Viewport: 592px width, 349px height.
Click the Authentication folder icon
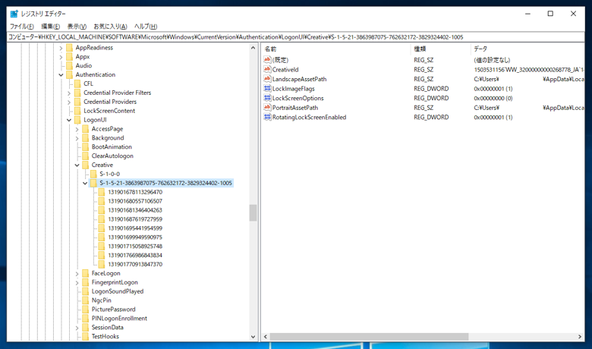pos(69,74)
